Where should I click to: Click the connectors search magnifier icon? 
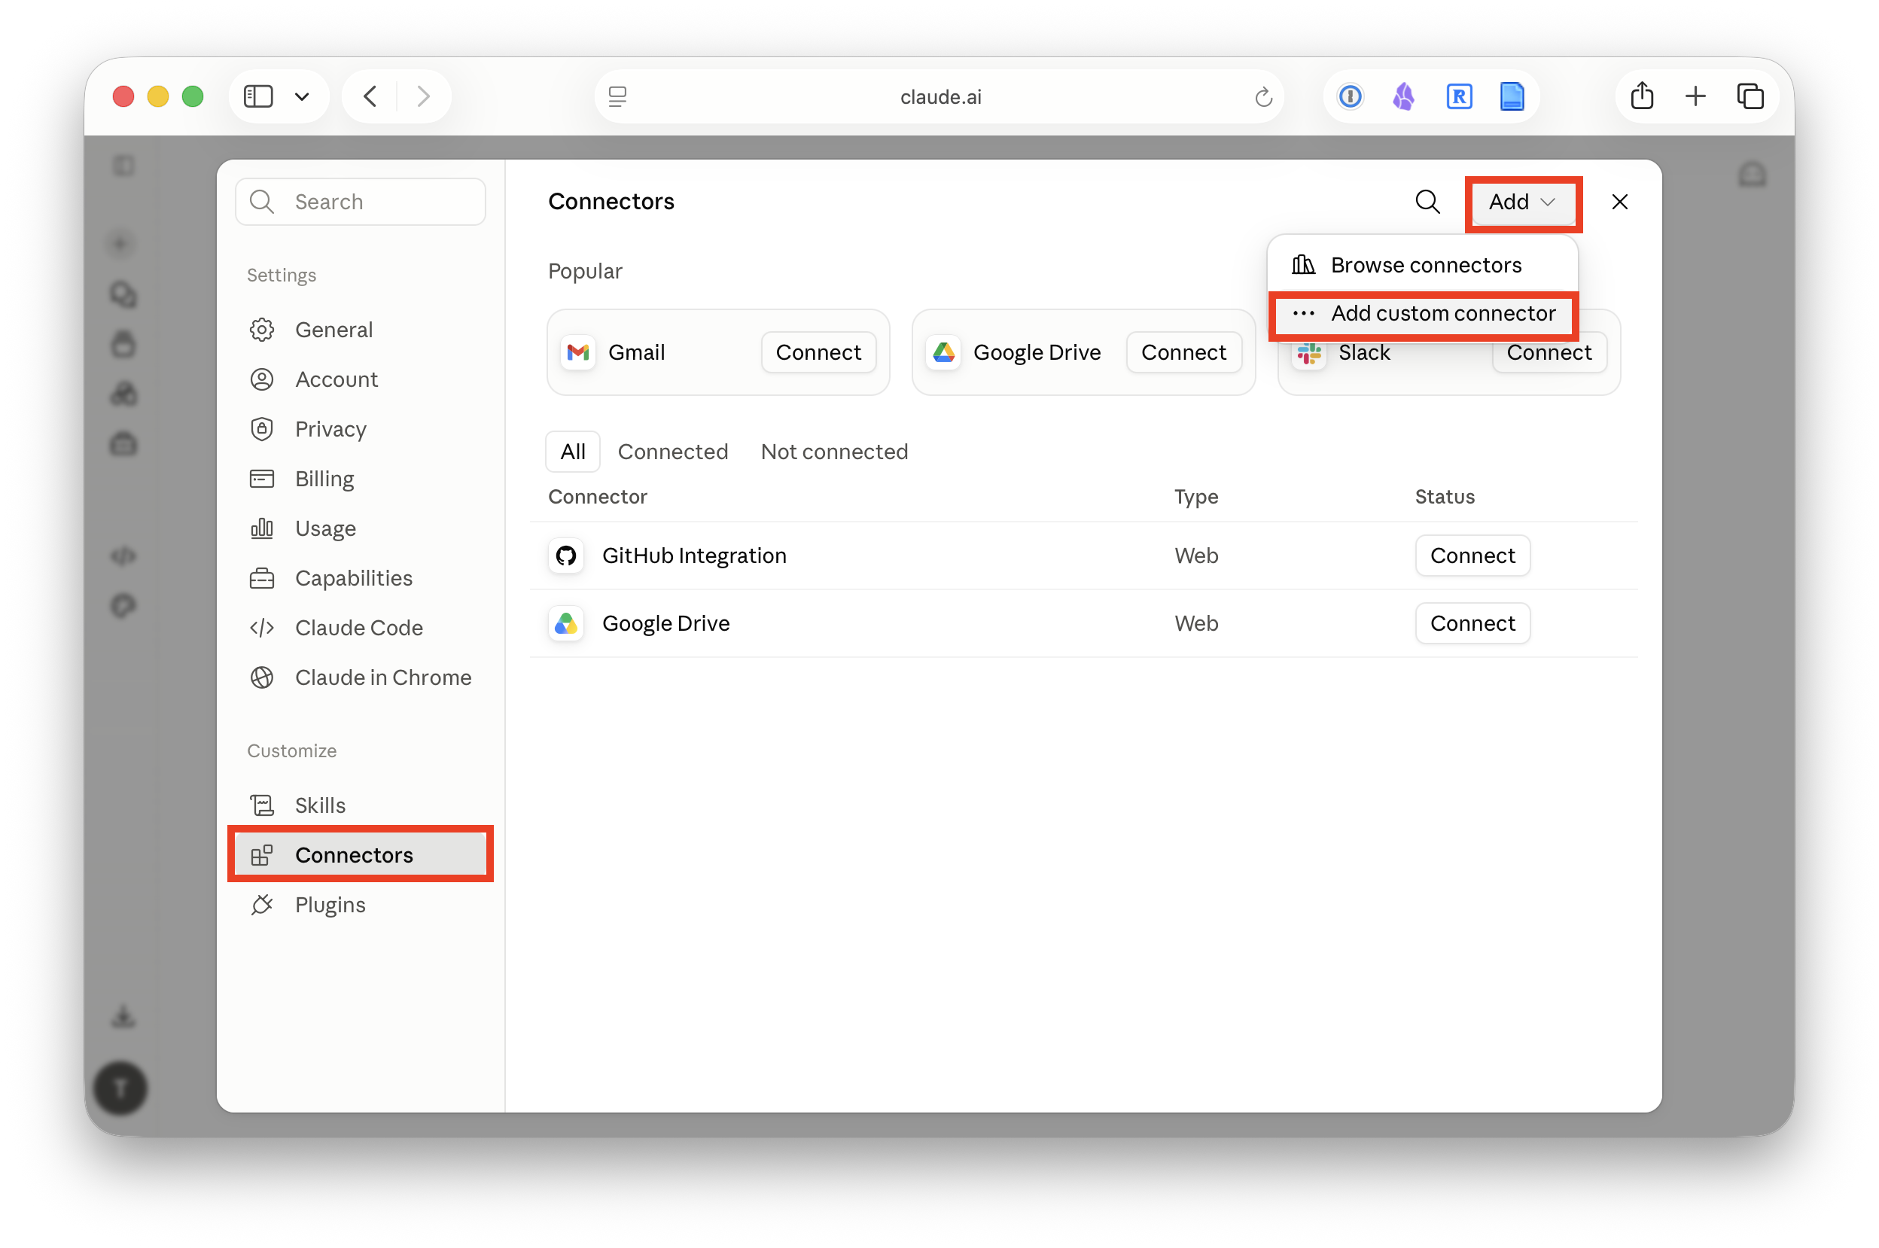1427,202
